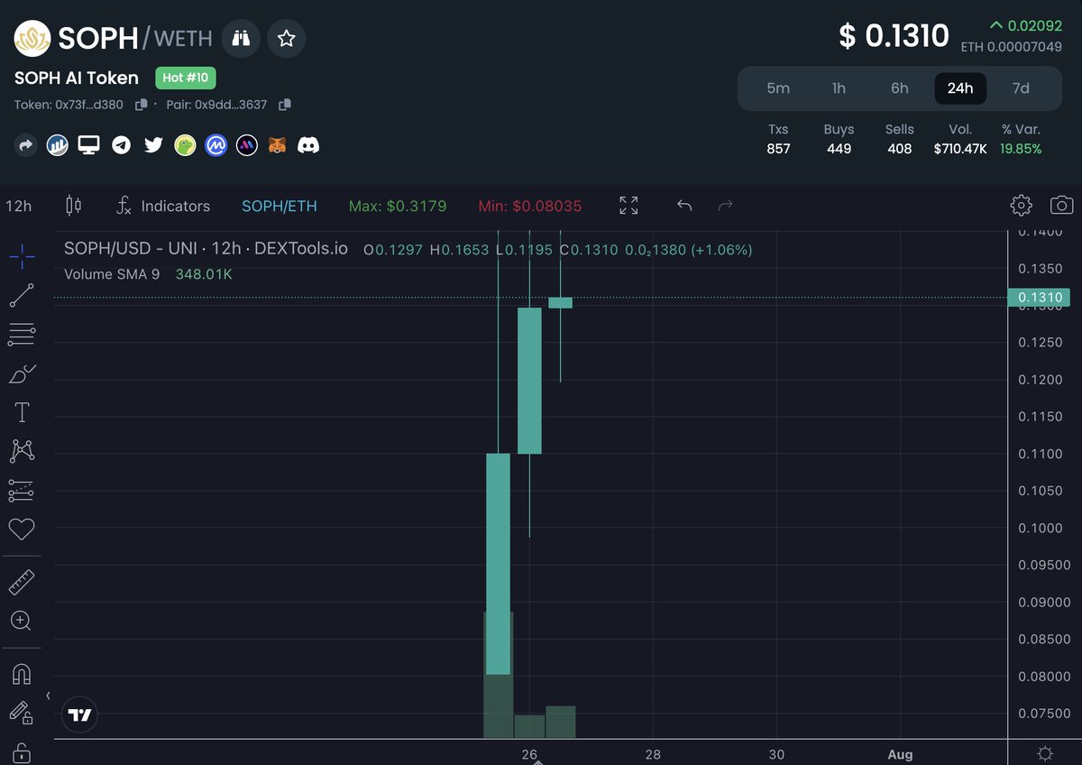Select the XABCD pattern tool
Image resolution: width=1082 pixels, height=765 pixels.
[22, 451]
